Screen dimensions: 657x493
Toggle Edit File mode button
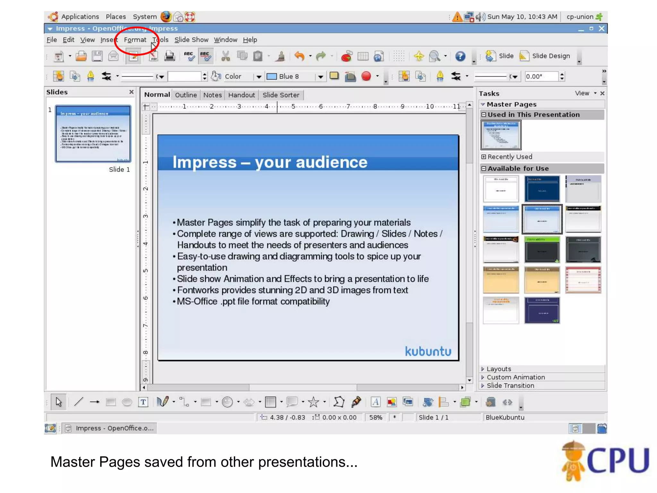[x=133, y=56]
